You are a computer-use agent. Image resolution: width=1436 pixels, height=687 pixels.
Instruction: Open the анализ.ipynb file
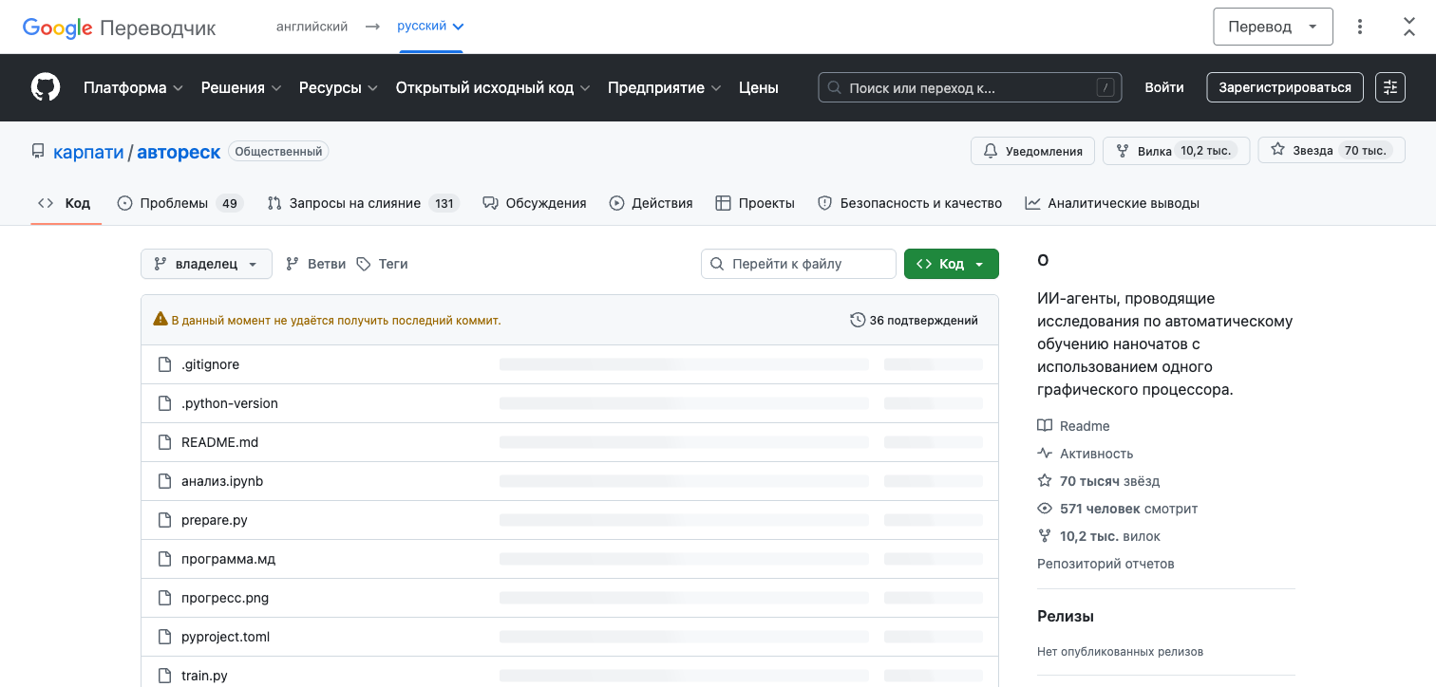pyautogui.click(x=222, y=481)
